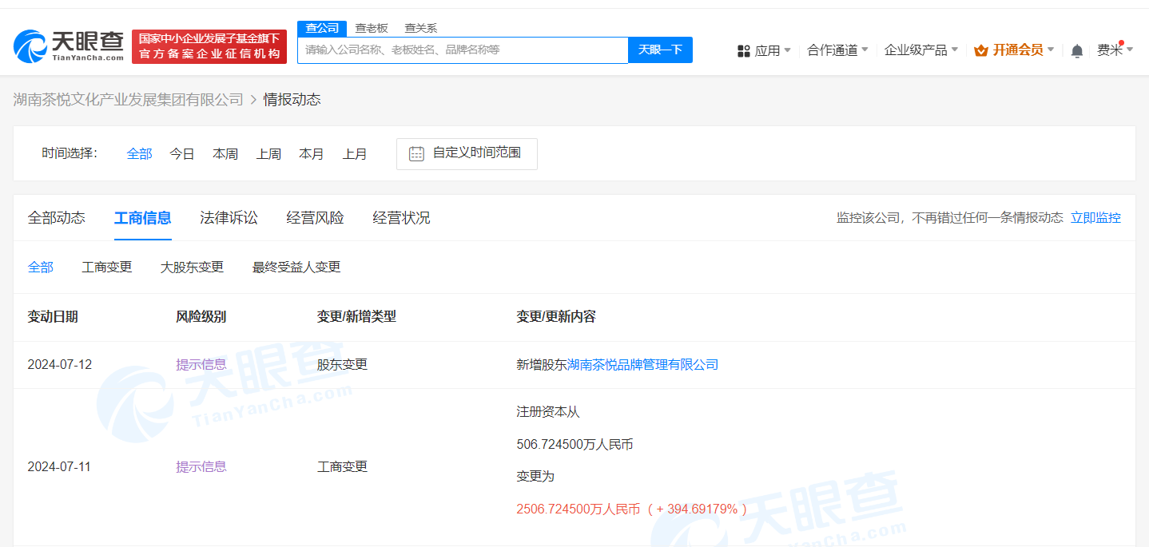1149x547 pixels.
Task: Click the apps grid icon
Action: (x=743, y=51)
